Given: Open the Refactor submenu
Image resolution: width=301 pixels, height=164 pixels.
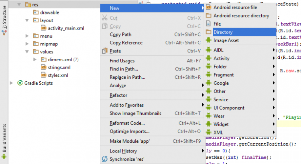Looking at the screenshot, I should (118, 95).
